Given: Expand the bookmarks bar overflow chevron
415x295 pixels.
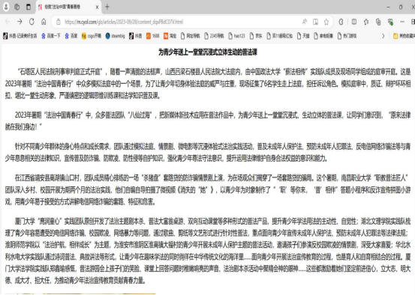Looking at the screenshot, I should (383, 36).
